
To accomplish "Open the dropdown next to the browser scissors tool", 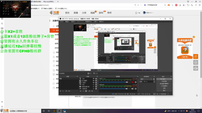I will click(x=185, y=5).
